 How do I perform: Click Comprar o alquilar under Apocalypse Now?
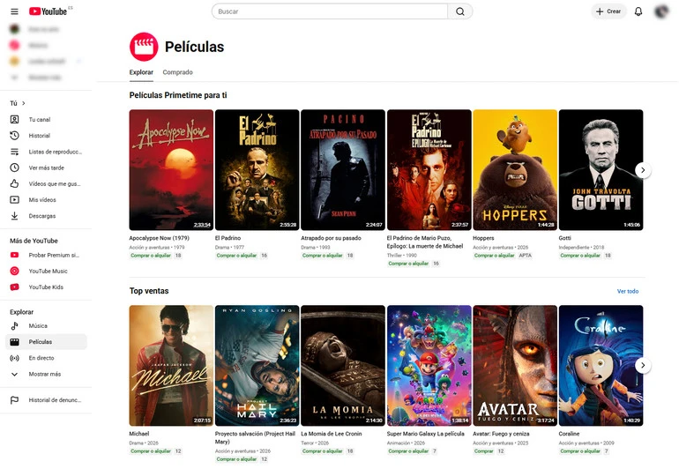[151, 256]
